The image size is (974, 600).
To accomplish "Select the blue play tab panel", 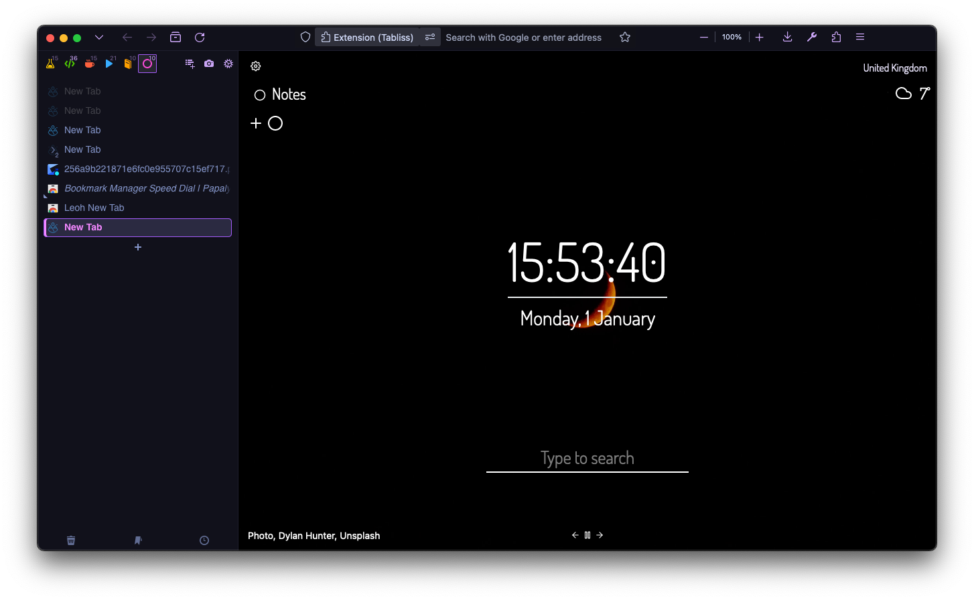I will (109, 64).
